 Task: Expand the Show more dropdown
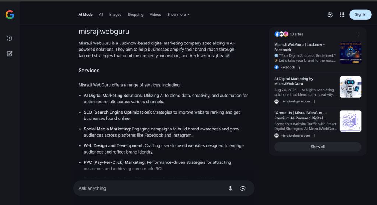point(178,15)
